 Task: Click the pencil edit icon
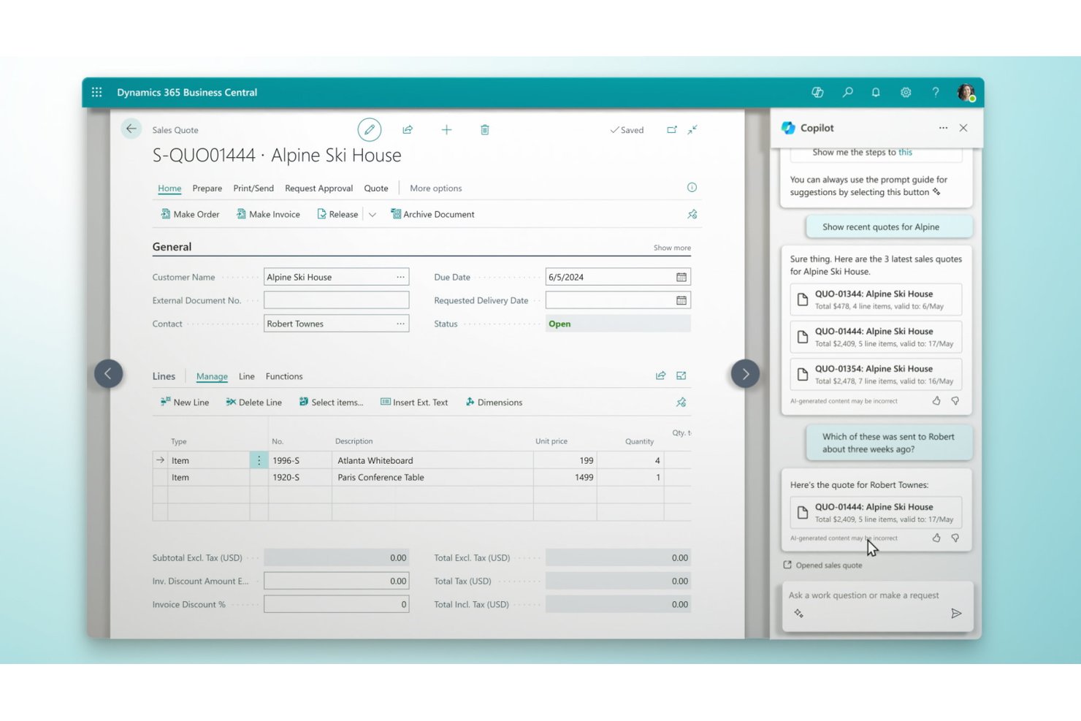tap(370, 129)
